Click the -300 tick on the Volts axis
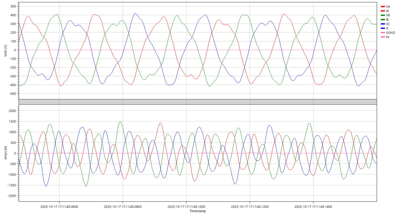399x216 pixels. (13, 76)
